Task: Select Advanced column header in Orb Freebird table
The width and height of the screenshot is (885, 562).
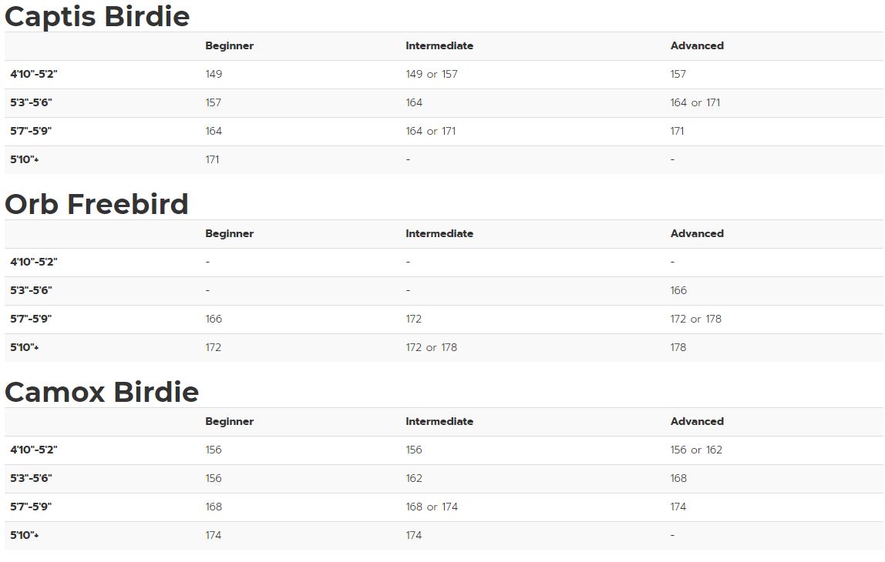Action: tap(697, 234)
